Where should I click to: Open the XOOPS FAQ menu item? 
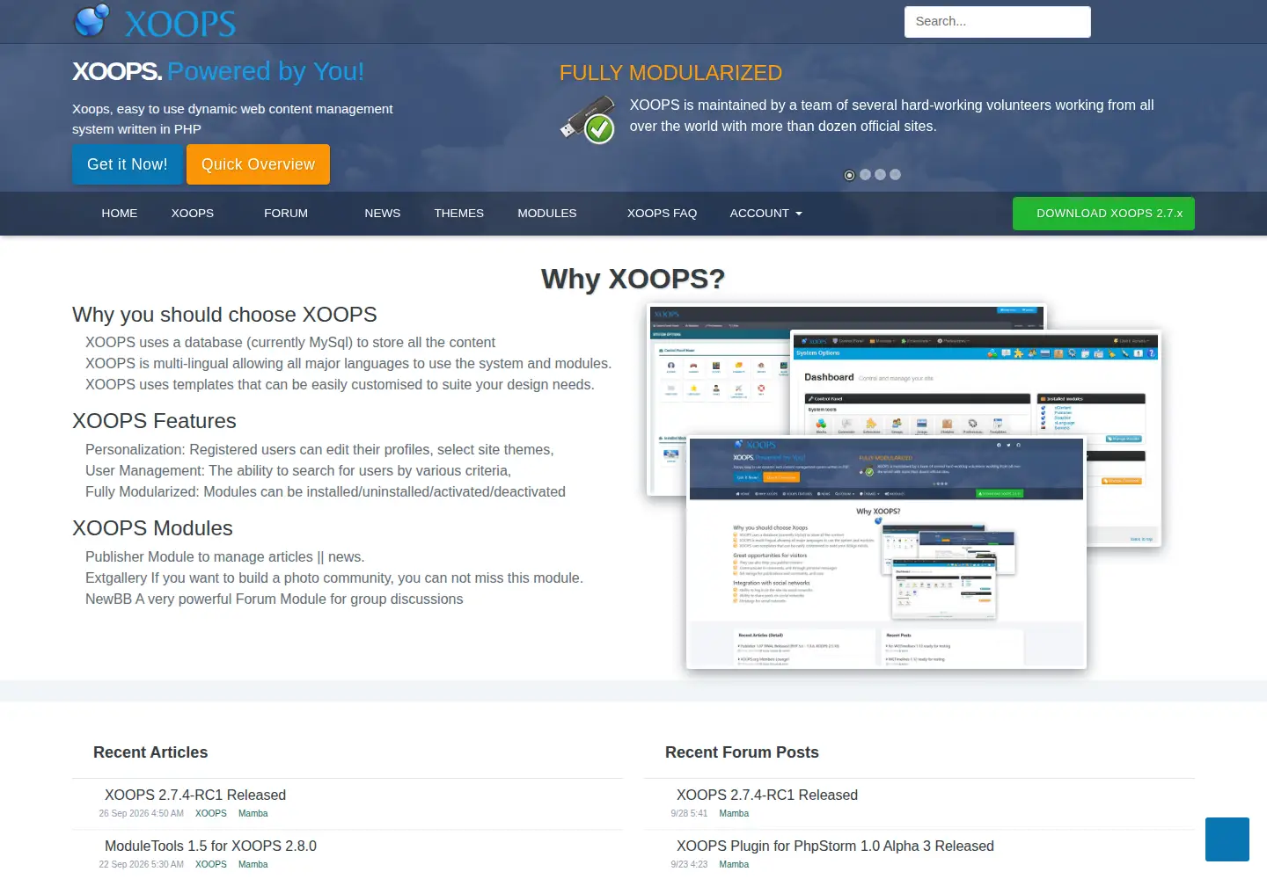[x=662, y=214]
